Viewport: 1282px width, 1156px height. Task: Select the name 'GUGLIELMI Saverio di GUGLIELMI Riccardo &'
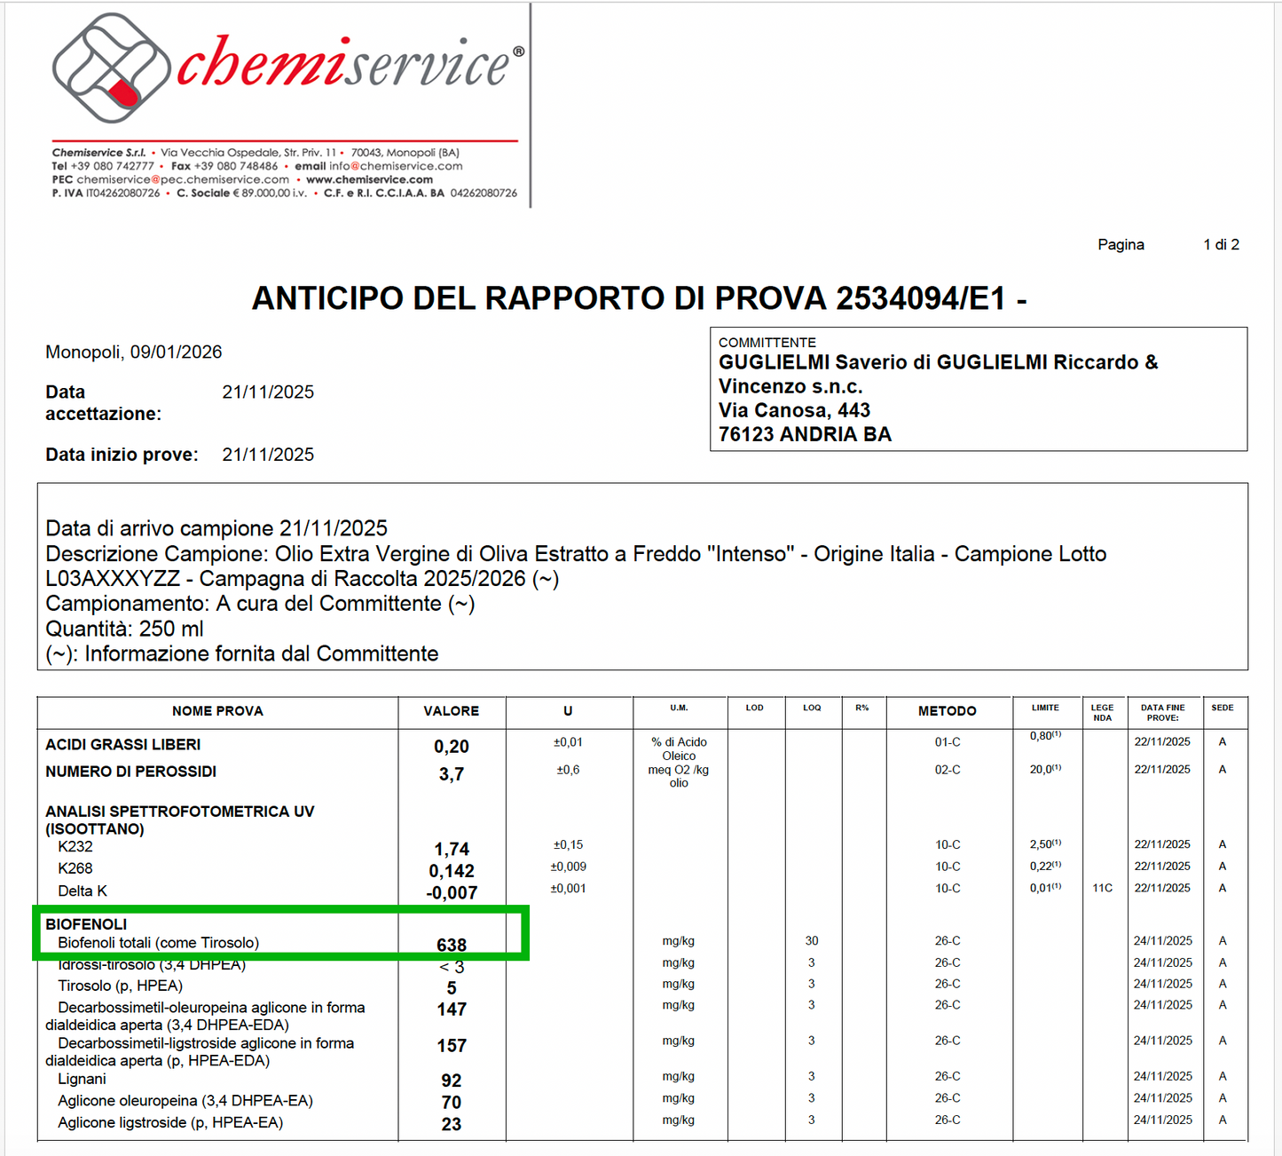[939, 362]
